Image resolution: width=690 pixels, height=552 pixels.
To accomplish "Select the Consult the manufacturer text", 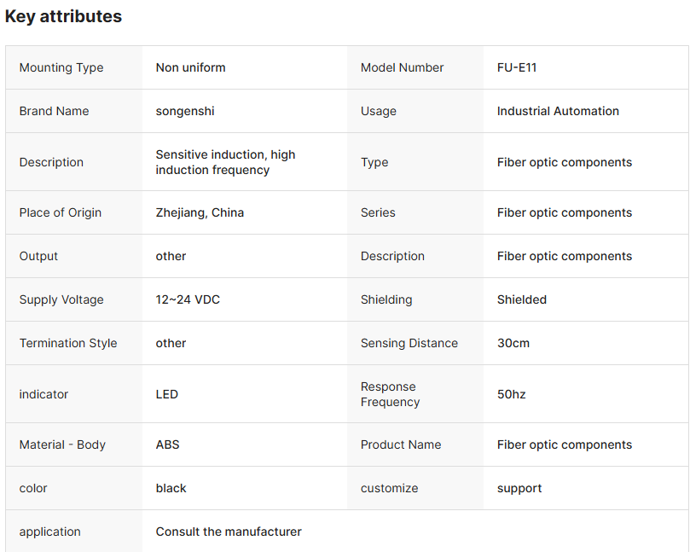I will [x=229, y=532].
